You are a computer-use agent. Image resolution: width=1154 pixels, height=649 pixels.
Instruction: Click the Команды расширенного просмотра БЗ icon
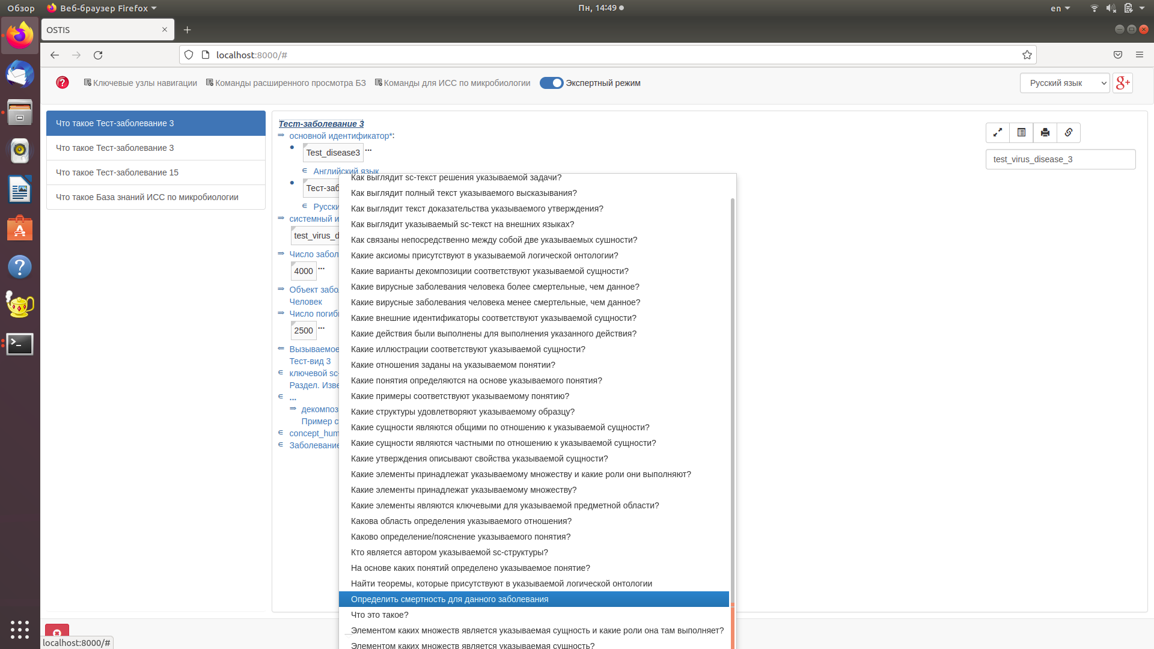coord(209,82)
